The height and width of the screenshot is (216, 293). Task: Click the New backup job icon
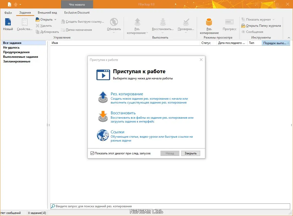pos(8,22)
